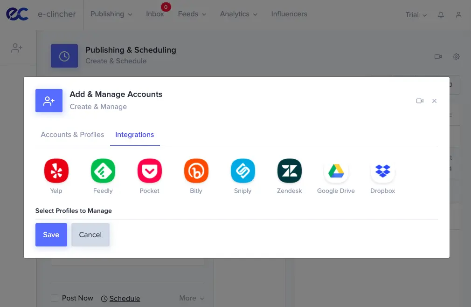Expand the Publishing menu dropdown
Screen dimensions: 471x307
pyautogui.click(x=111, y=14)
